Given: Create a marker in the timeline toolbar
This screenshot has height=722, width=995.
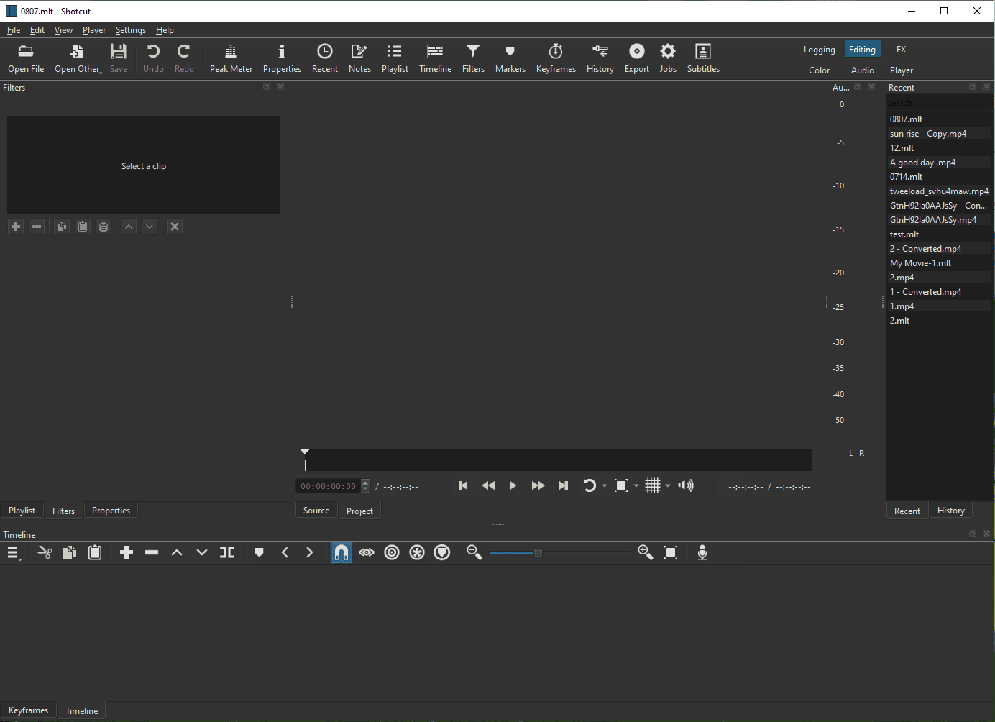Looking at the screenshot, I should tap(260, 552).
